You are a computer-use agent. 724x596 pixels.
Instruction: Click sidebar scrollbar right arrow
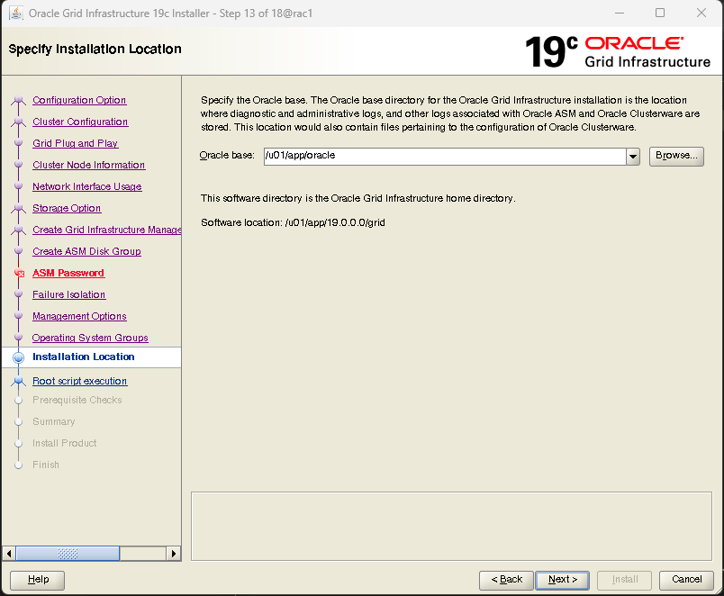(173, 553)
